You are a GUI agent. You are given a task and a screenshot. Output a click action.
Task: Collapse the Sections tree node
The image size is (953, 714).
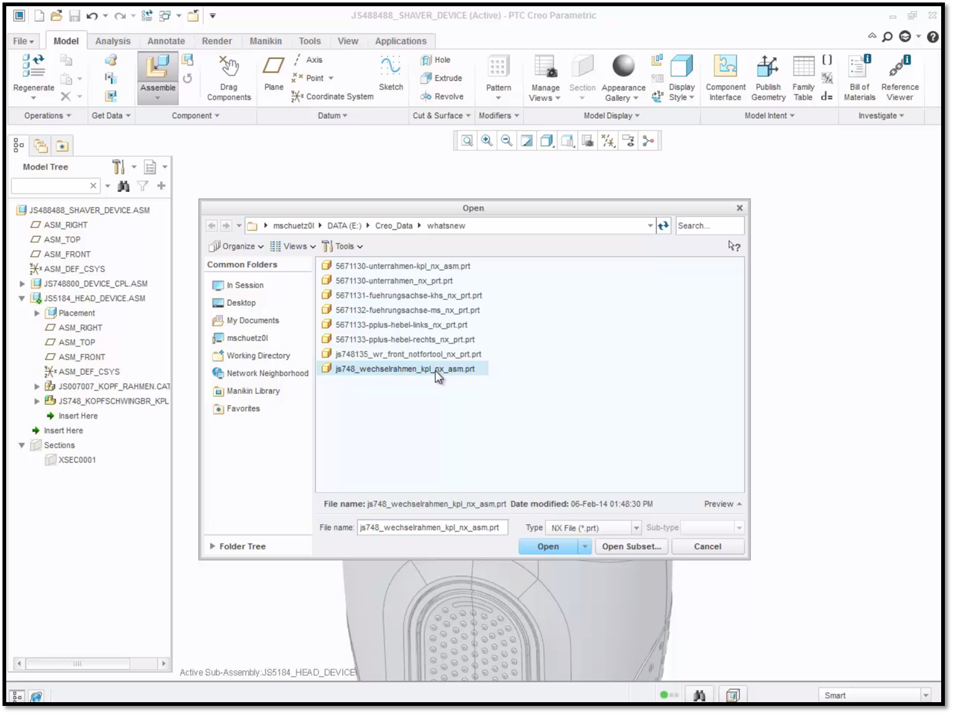point(22,445)
